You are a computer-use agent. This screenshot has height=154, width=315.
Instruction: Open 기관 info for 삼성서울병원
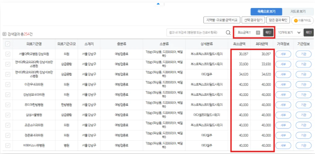click(x=304, y=115)
